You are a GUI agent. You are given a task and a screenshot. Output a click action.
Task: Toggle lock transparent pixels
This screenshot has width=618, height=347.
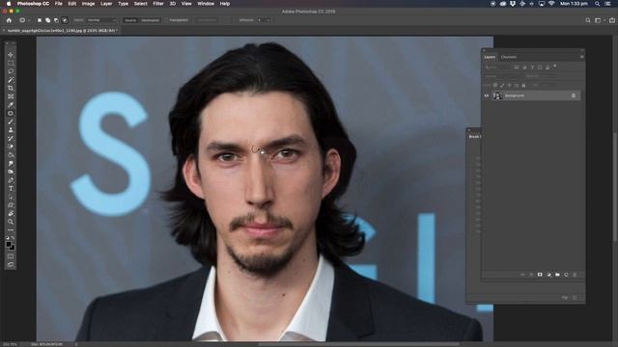pos(495,85)
